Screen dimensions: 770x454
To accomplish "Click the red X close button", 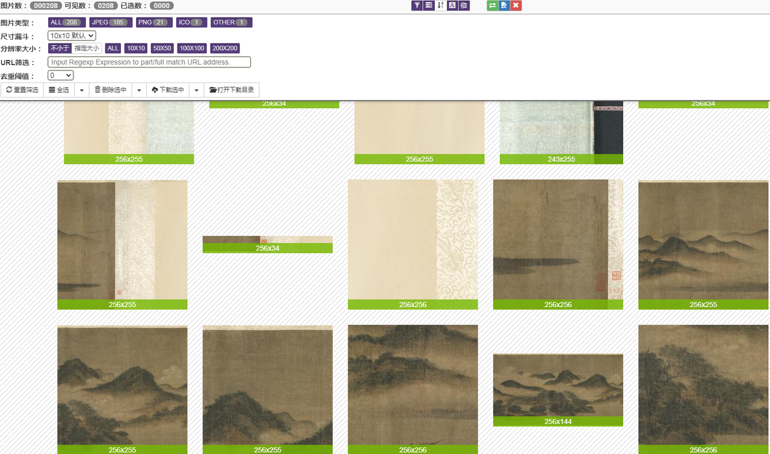I will click(x=516, y=5).
